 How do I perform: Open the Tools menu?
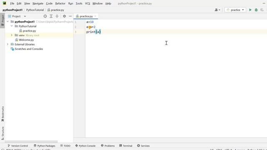pyautogui.click(x=79, y=3)
